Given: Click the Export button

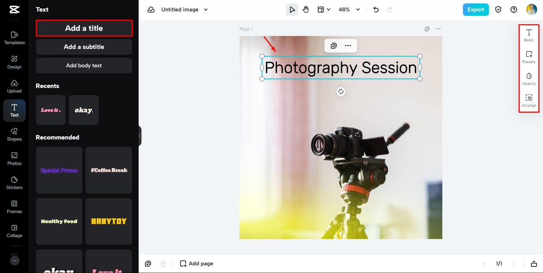Looking at the screenshot, I should click(x=476, y=9).
